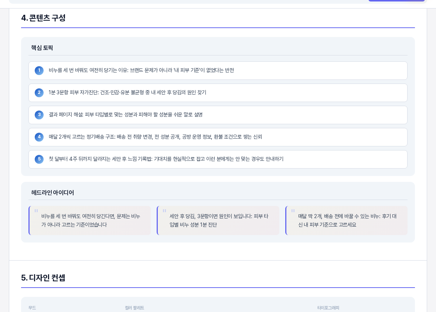Click the number 2 badge in 핵심 토픽
This screenshot has height=312, width=436.
[39, 92]
